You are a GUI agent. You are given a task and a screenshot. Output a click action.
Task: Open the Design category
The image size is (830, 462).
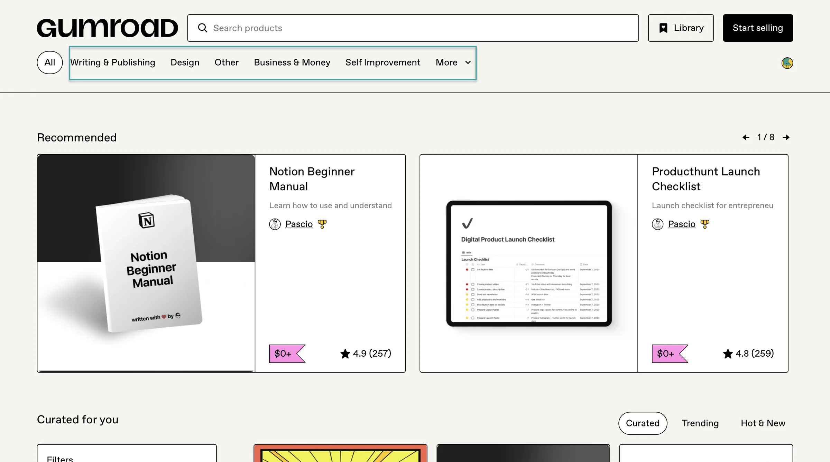click(x=185, y=62)
